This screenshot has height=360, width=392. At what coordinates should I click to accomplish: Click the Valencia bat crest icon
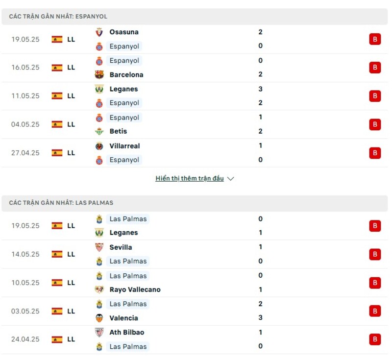[100, 318]
